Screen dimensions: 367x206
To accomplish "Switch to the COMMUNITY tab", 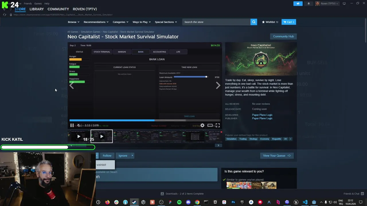I will coord(58,9).
